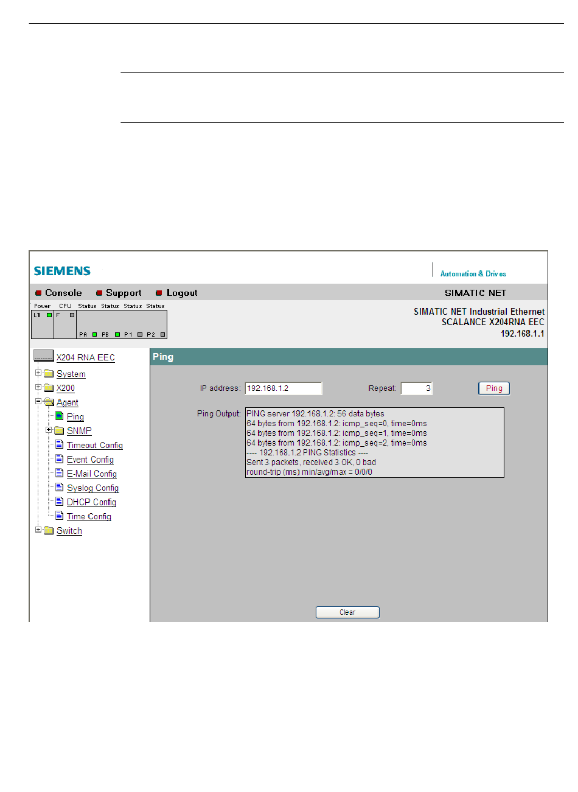578x792 pixels.
Task: Click the P2 port status LED
Action: click(162, 334)
